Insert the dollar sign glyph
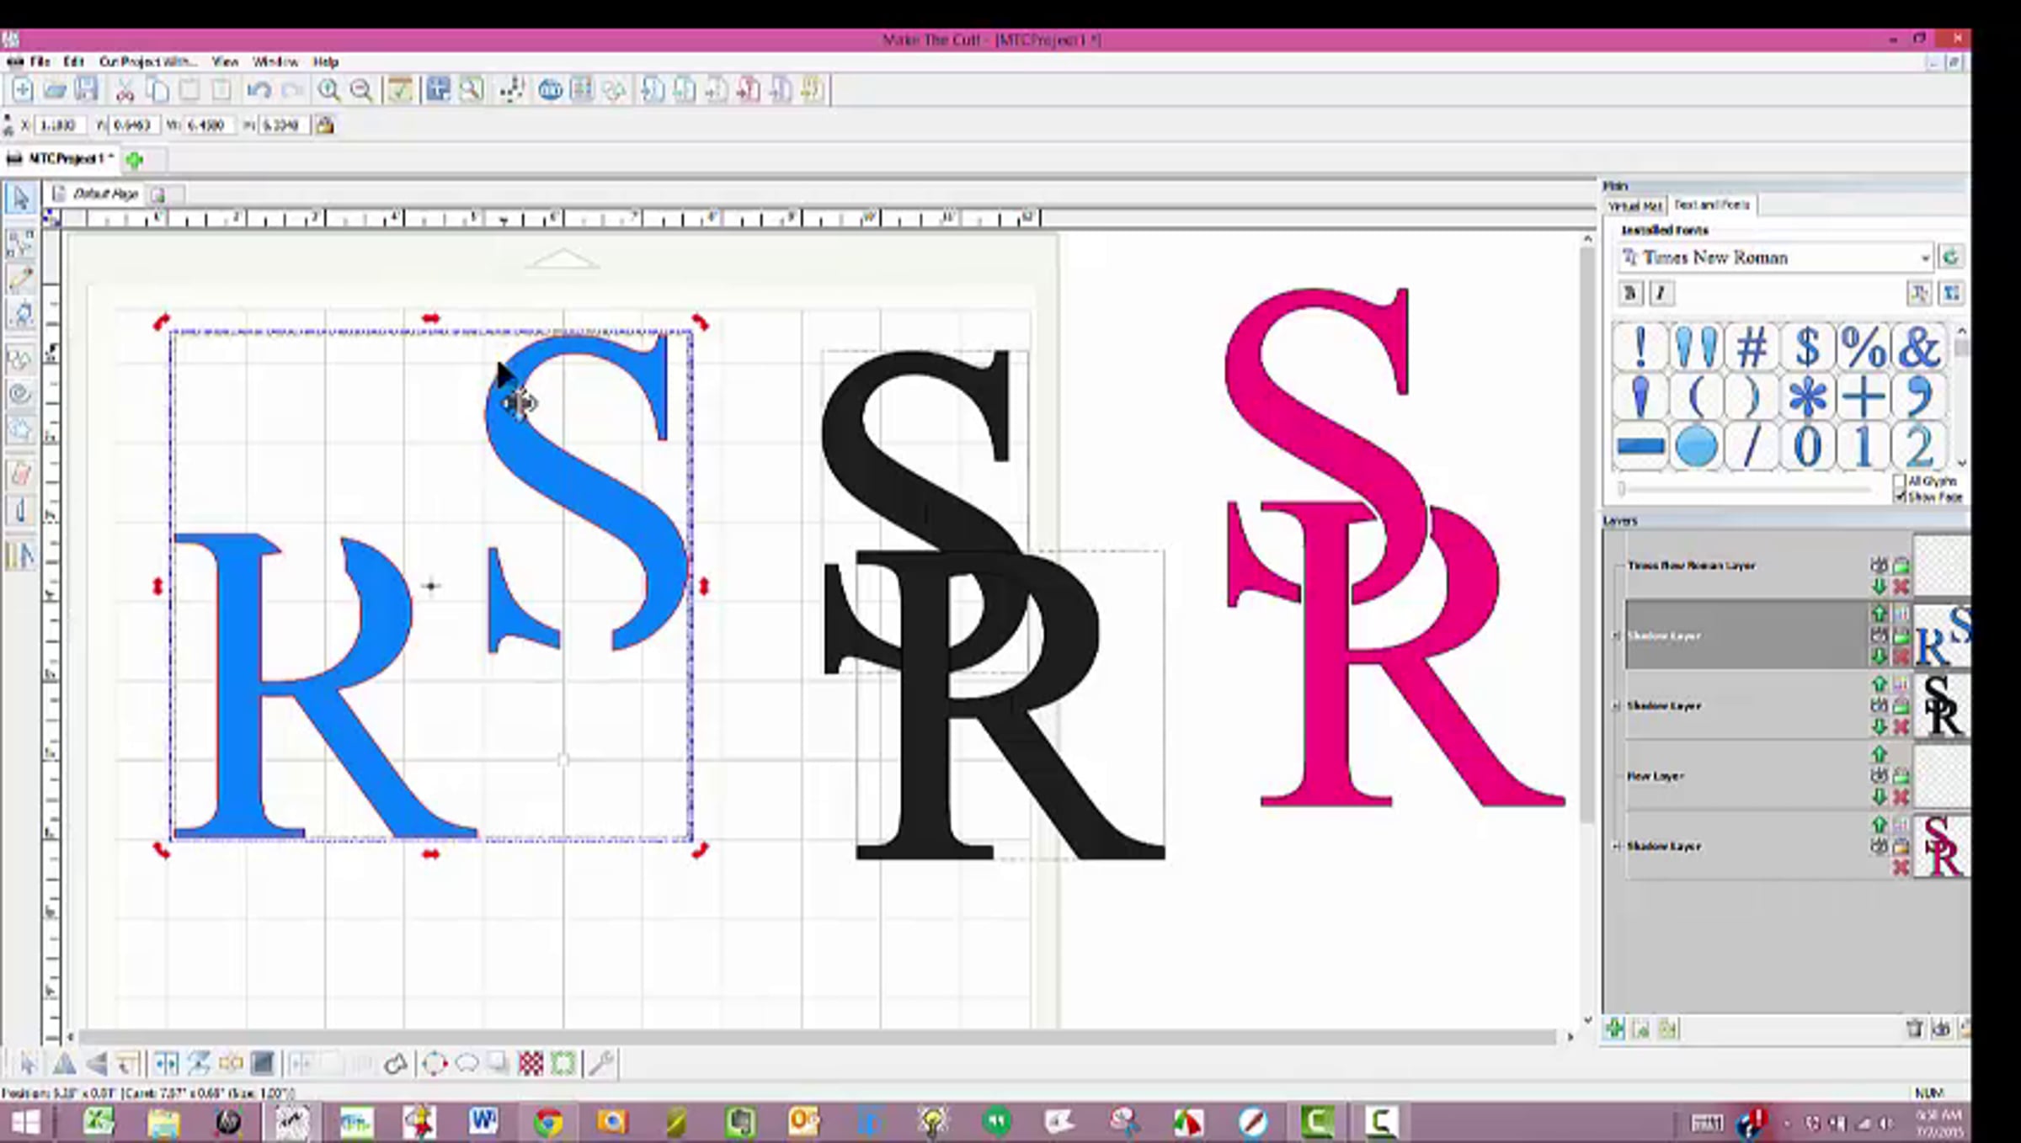This screenshot has width=2021, height=1143. (x=1807, y=347)
